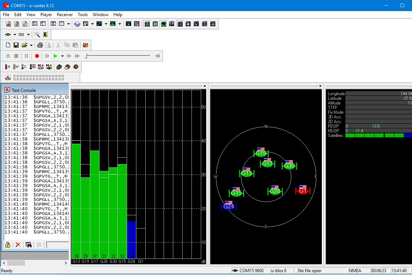
Task: Open the Histogram view bars icon
Action: pos(113,24)
